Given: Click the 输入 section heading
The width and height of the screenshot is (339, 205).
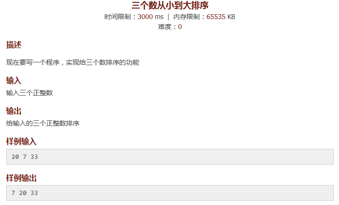Looking at the screenshot, I should tap(14, 80).
